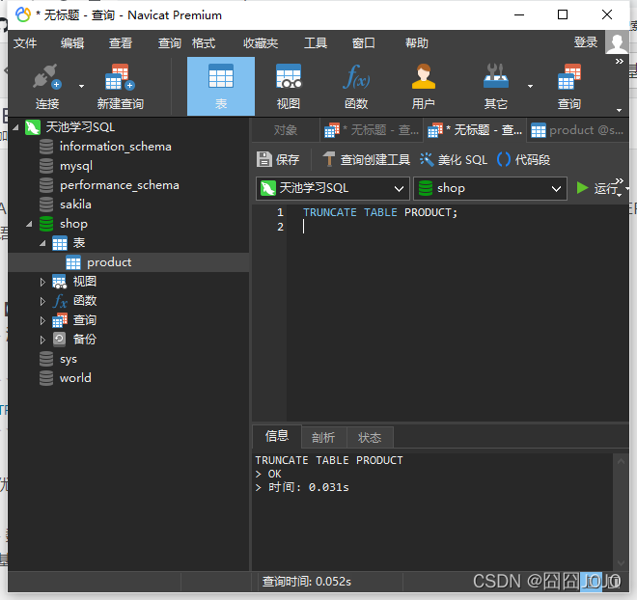Screen dimensions: 637x600
Task: Open the 文件 (File) menu
Action: point(25,42)
